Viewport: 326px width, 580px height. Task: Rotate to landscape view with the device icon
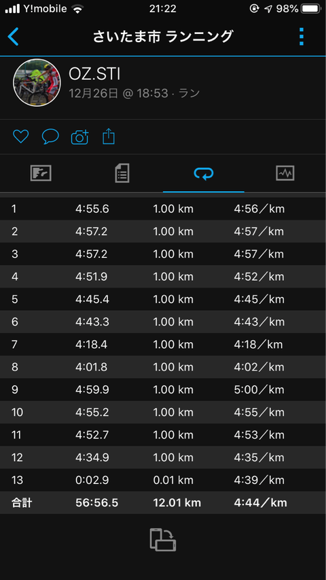[x=162, y=540]
